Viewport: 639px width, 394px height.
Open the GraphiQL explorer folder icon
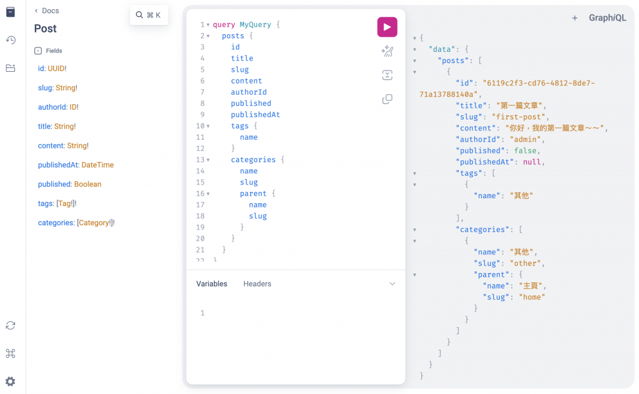pos(11,68)
